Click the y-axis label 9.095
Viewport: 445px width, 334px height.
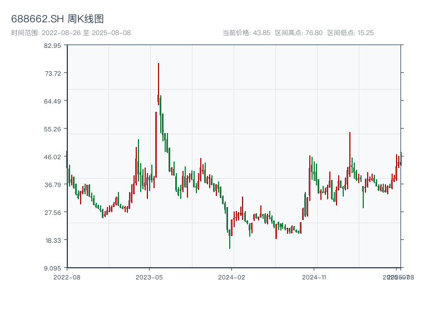pos(52,268)
